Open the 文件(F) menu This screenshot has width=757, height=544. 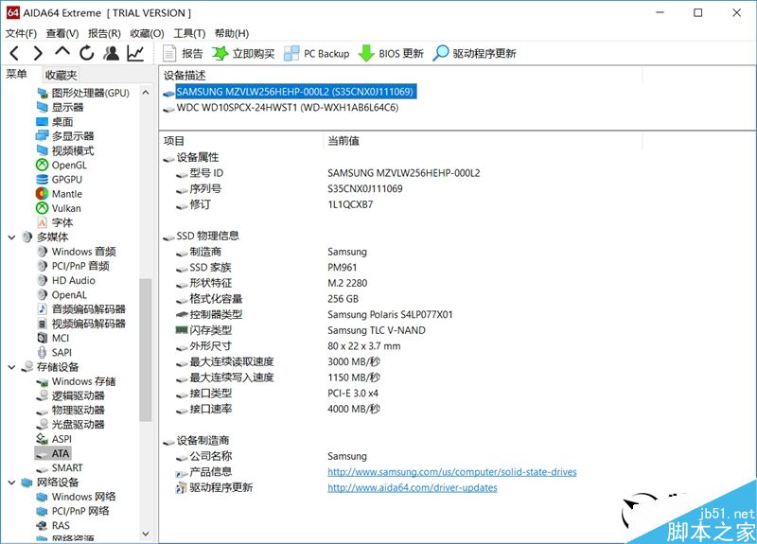(21, 33)
